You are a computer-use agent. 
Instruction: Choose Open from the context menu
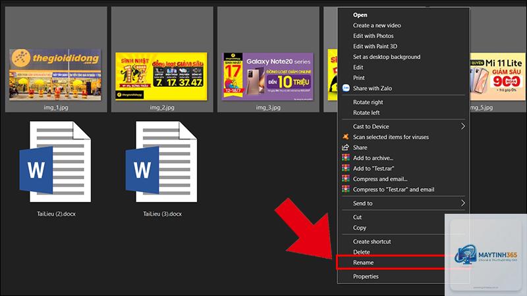coord(360,14)
